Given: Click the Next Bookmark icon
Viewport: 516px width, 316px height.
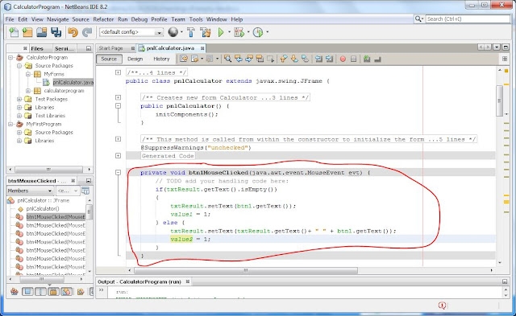Looking at the screenshot, I should [x=294, y=59].
